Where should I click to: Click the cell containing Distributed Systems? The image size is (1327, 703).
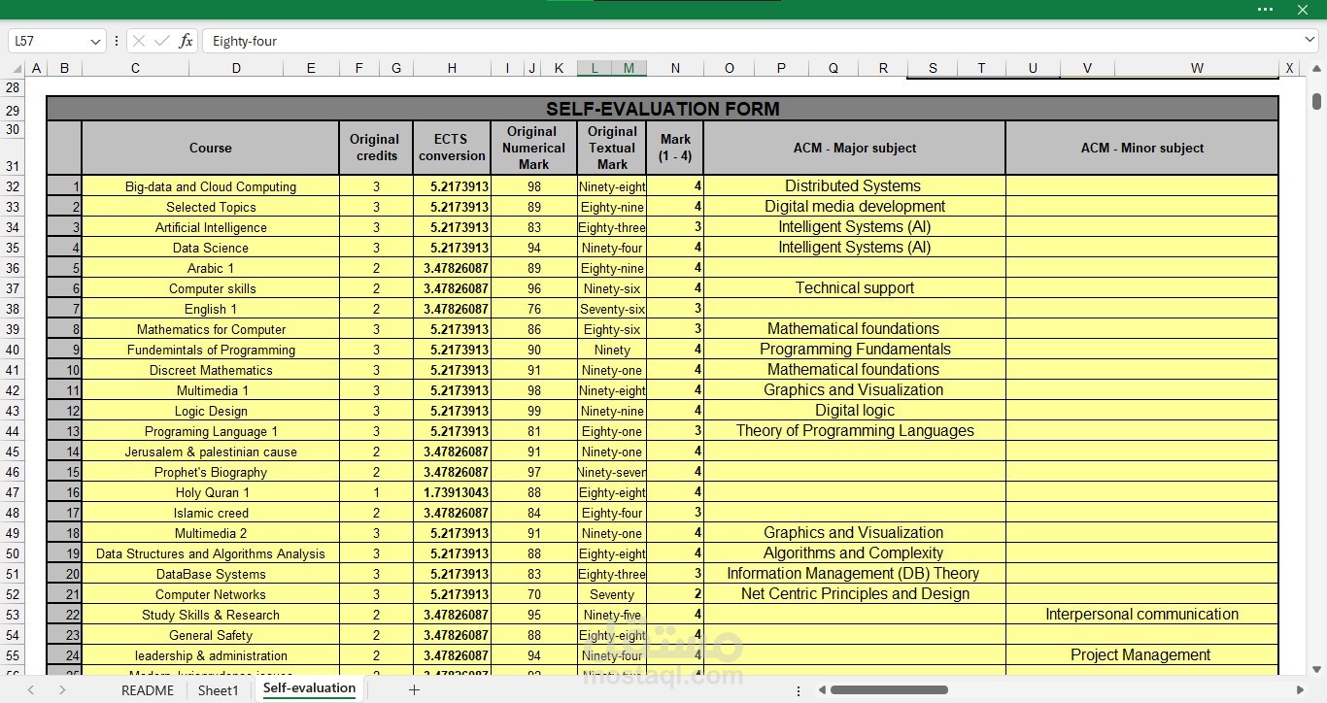853,185
